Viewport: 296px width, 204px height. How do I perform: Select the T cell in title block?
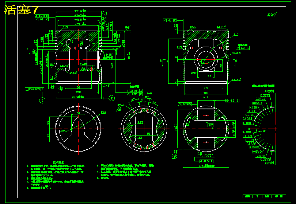click(x=257, y=196)
